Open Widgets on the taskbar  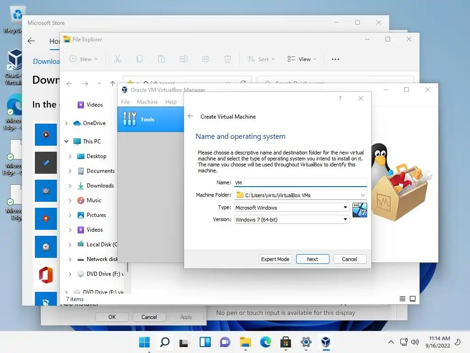coord(205,342)
